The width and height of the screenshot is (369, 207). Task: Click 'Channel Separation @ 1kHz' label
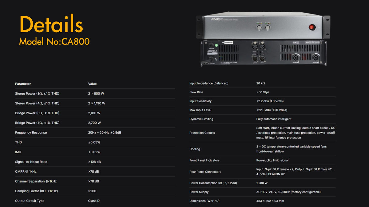pos(36,182)
